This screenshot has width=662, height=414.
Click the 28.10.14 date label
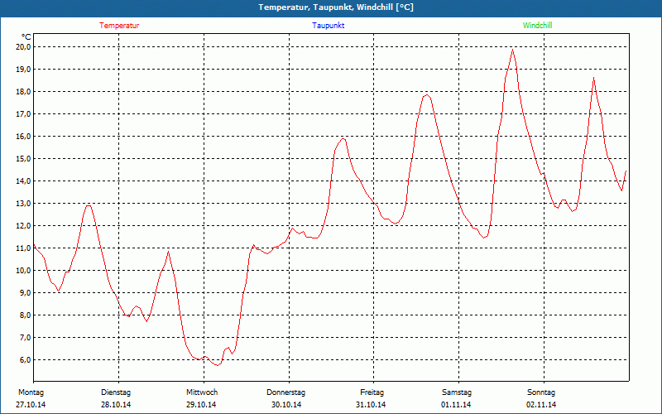[x=116, y=405]
